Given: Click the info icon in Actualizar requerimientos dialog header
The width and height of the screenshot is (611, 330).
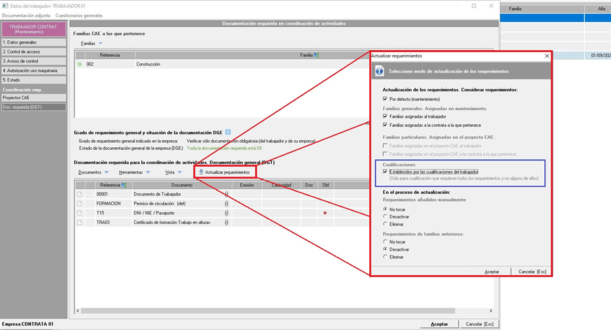Looking at the screenshot, I should 379,71.
